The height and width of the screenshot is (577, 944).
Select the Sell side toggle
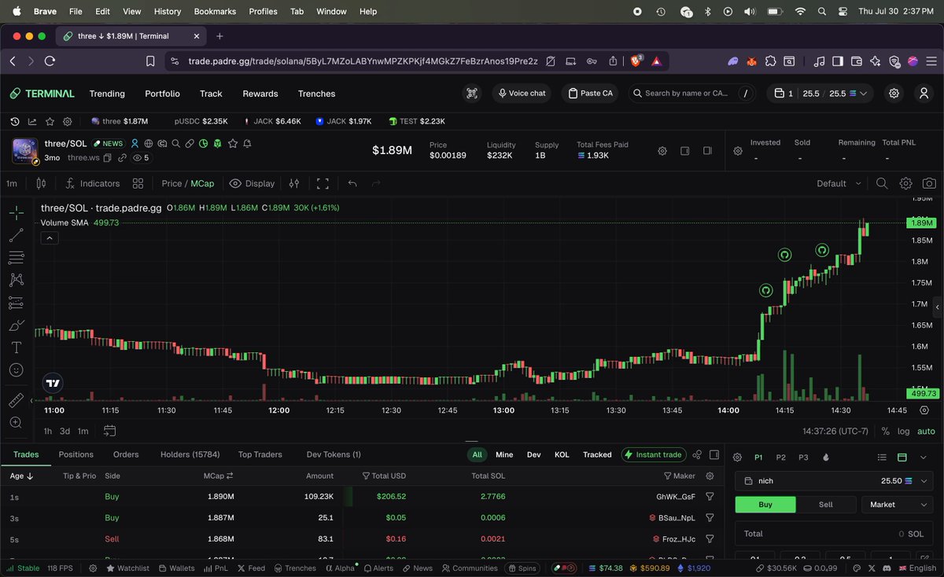click(x=825, y=505)
